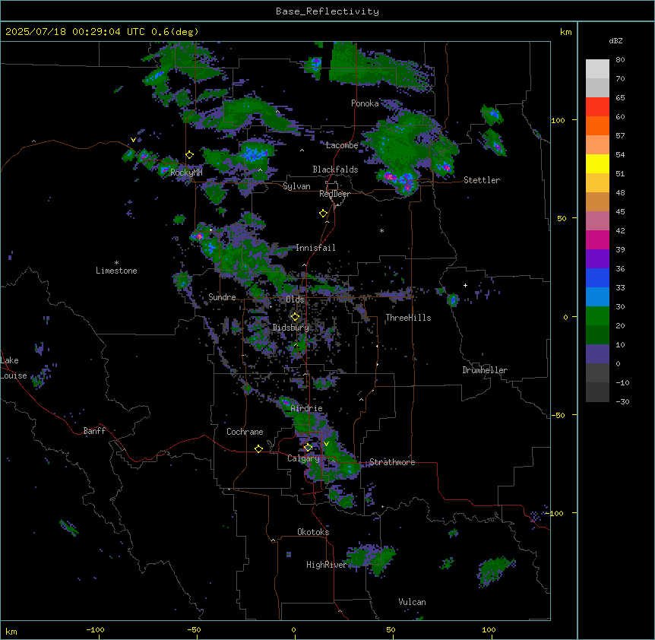655x640 pixels.
Task: Select the RockyMH label
Action: [186, 172]
